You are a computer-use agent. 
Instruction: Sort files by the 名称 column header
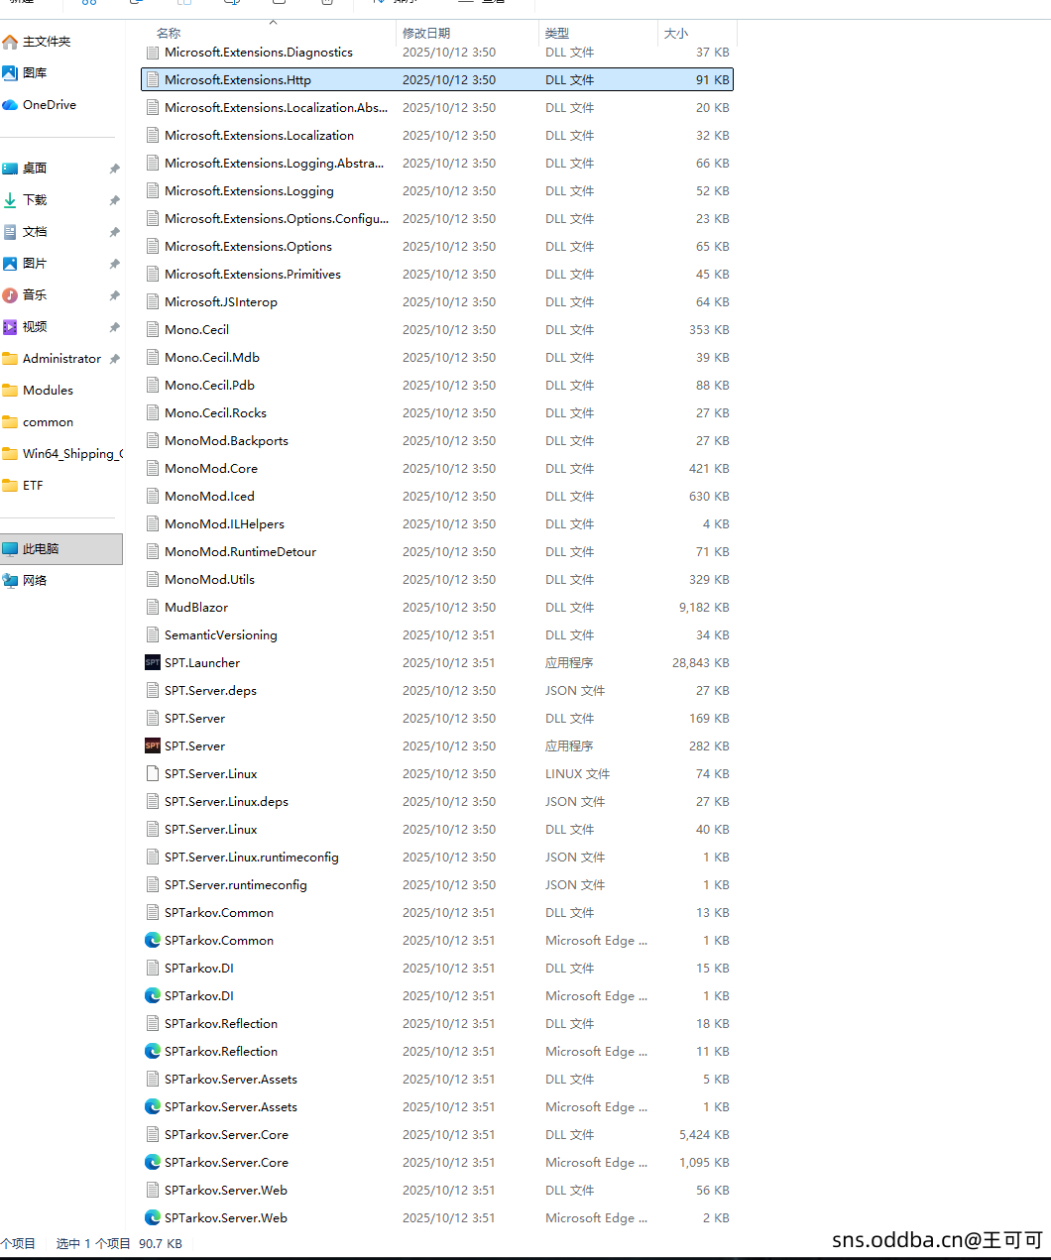click(170, 34)
